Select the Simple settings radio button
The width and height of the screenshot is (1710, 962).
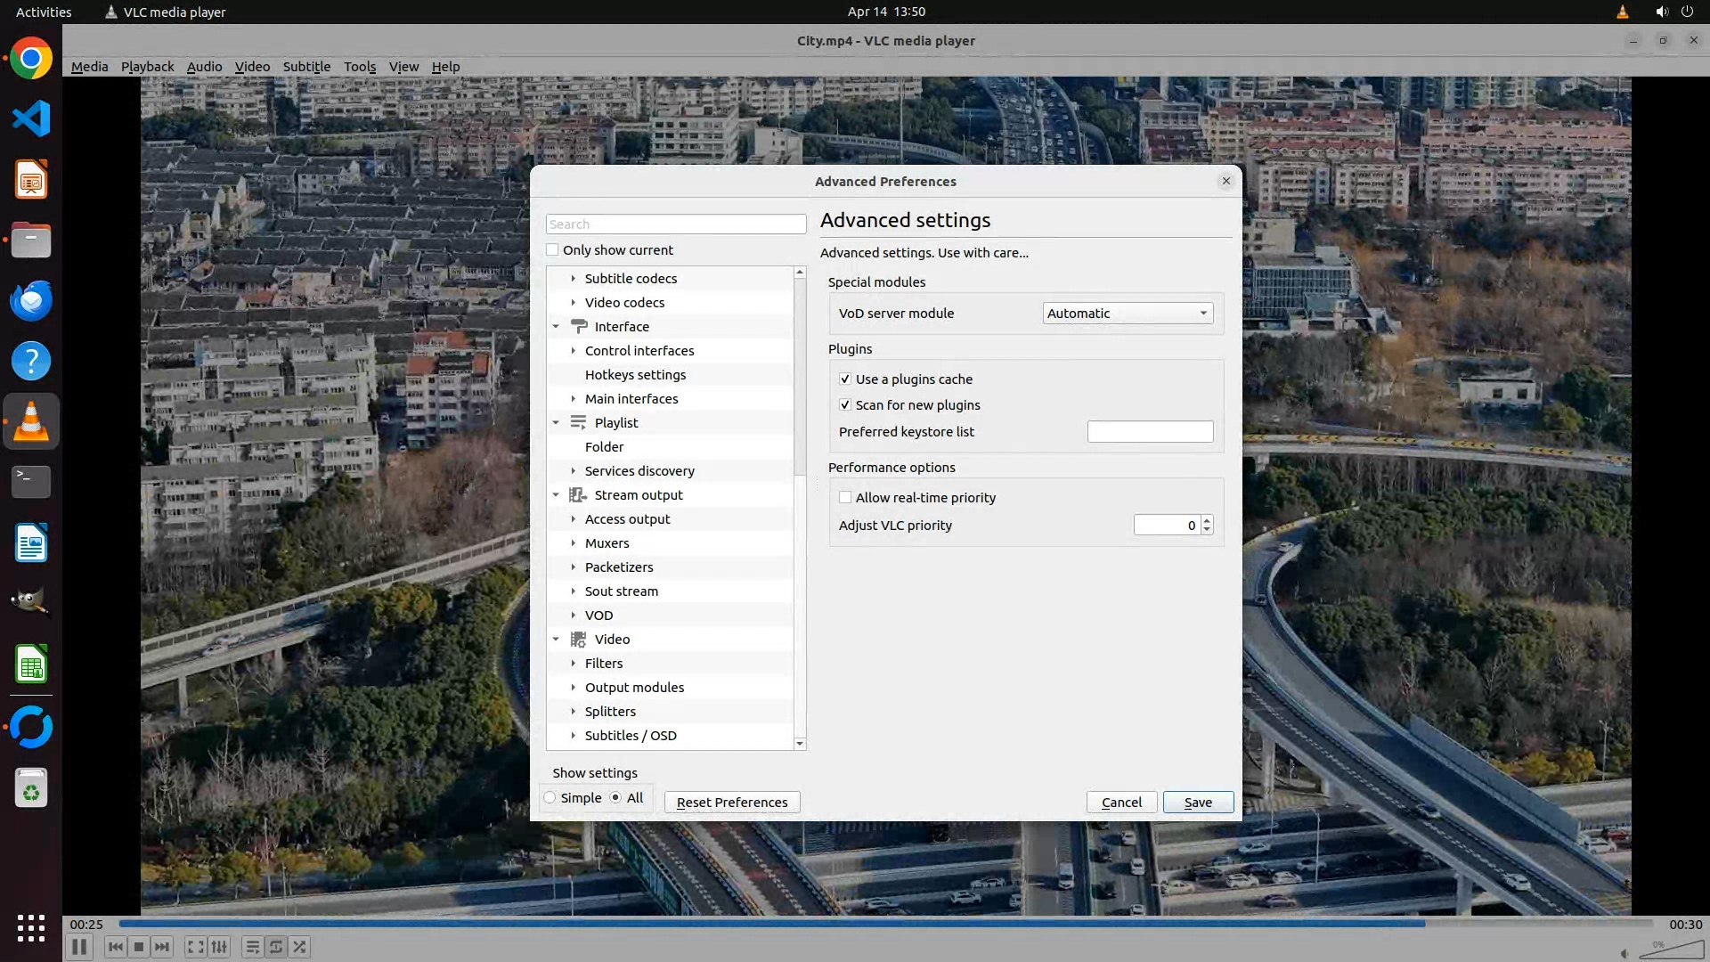click(550, 798)
